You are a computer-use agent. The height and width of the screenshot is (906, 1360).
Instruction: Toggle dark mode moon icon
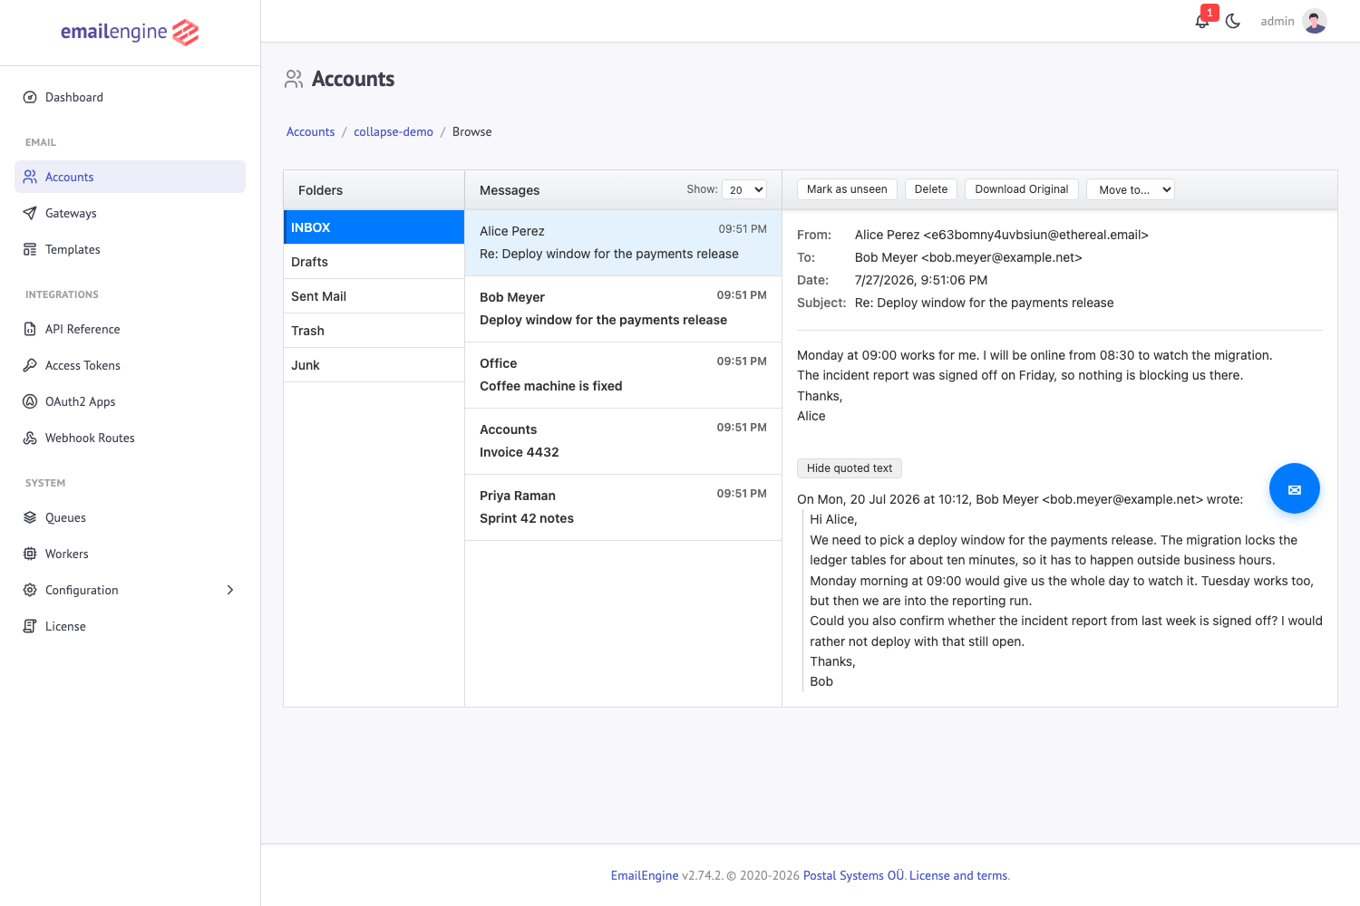click(1233, 21)
